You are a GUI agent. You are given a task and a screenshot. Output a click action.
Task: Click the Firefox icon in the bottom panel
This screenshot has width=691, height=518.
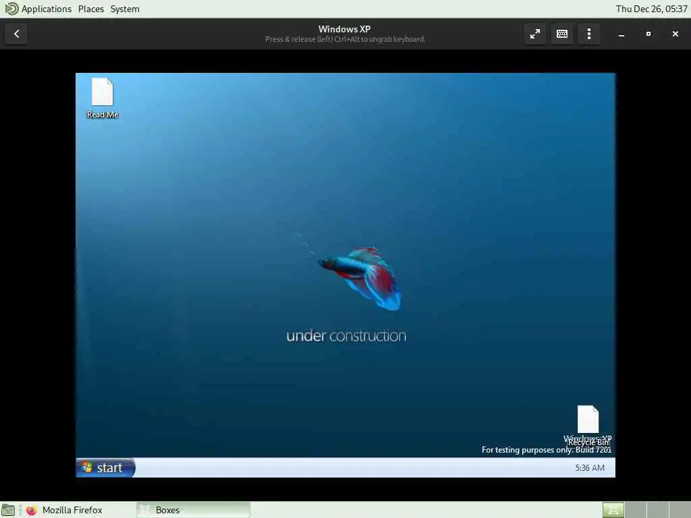[x=31, y=510]
